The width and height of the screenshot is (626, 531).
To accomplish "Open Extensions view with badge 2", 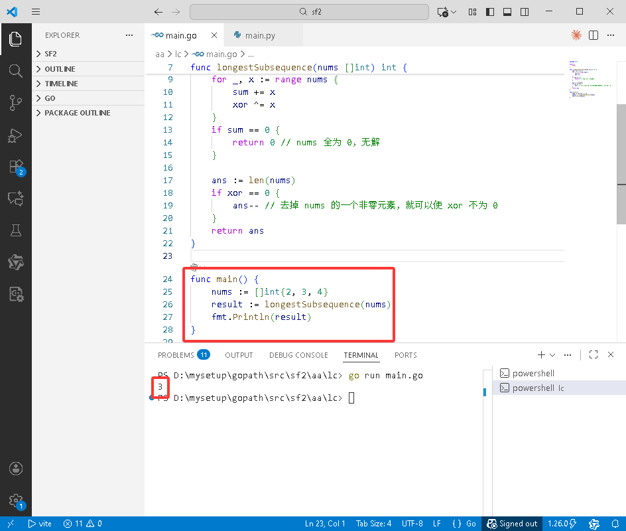I will click(17, 167).
